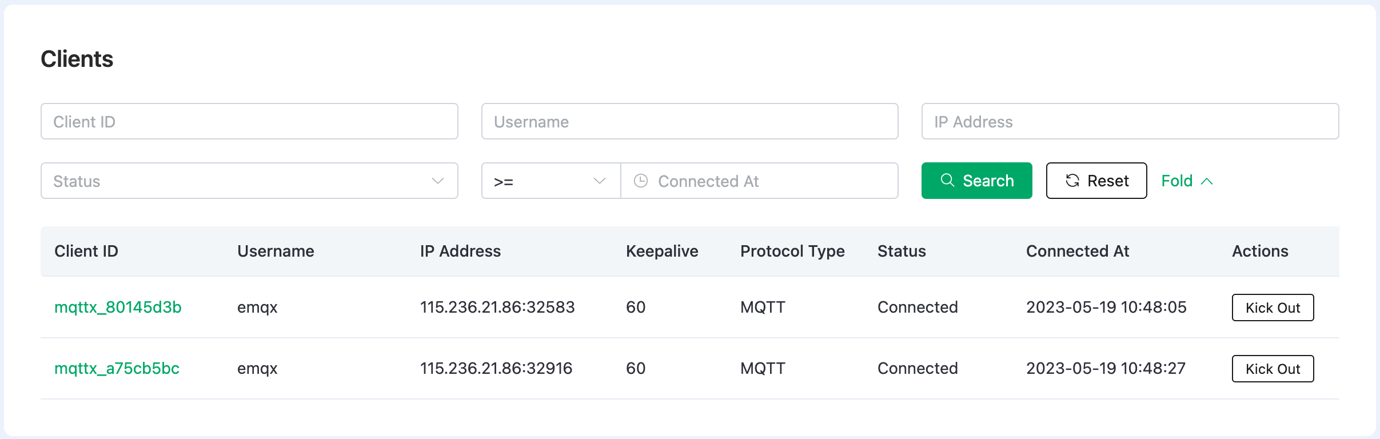Click the Username column header

click(276, 251)
